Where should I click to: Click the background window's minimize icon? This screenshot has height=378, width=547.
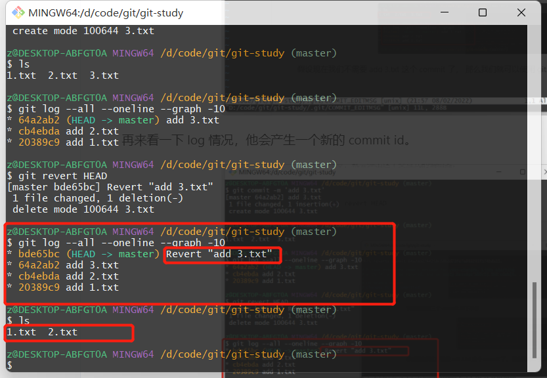click(499, 172)
